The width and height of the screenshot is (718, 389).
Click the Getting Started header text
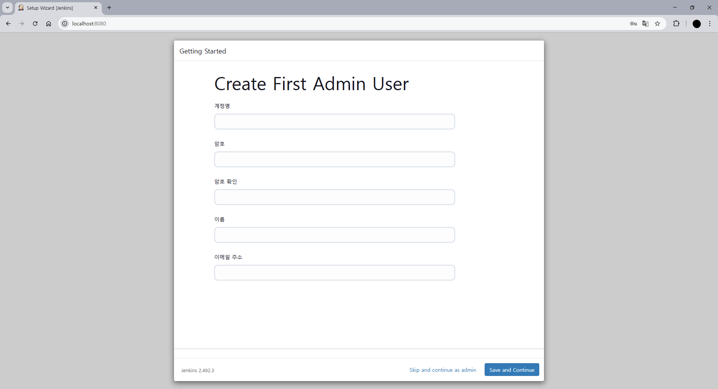coord(203,51)
